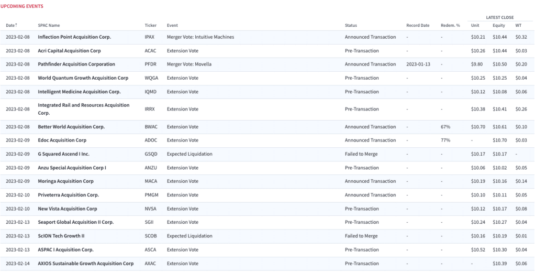
Task: Open Moringa Acquisition Corp link
Action: pyautogui.click(x=65, y=181)
